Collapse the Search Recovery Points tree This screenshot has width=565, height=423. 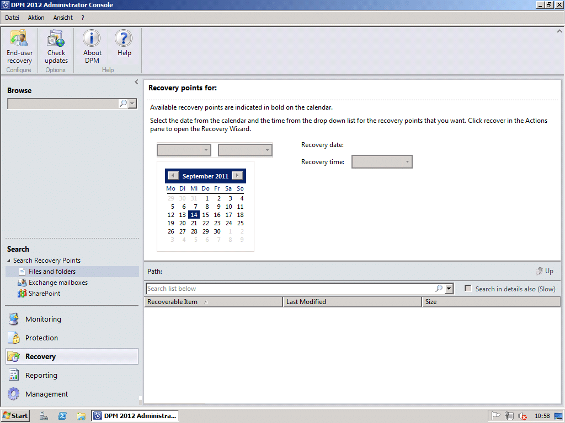[x=9, y=261]
